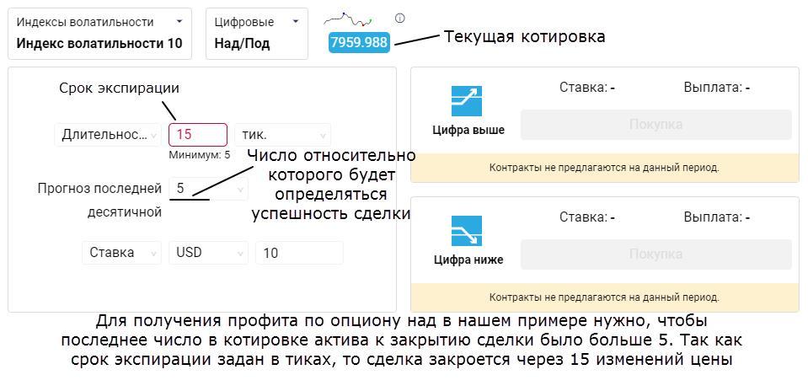Click the duration input field showing 15
The width and height of the screenshot is (808, 391).
pos(198,135)
